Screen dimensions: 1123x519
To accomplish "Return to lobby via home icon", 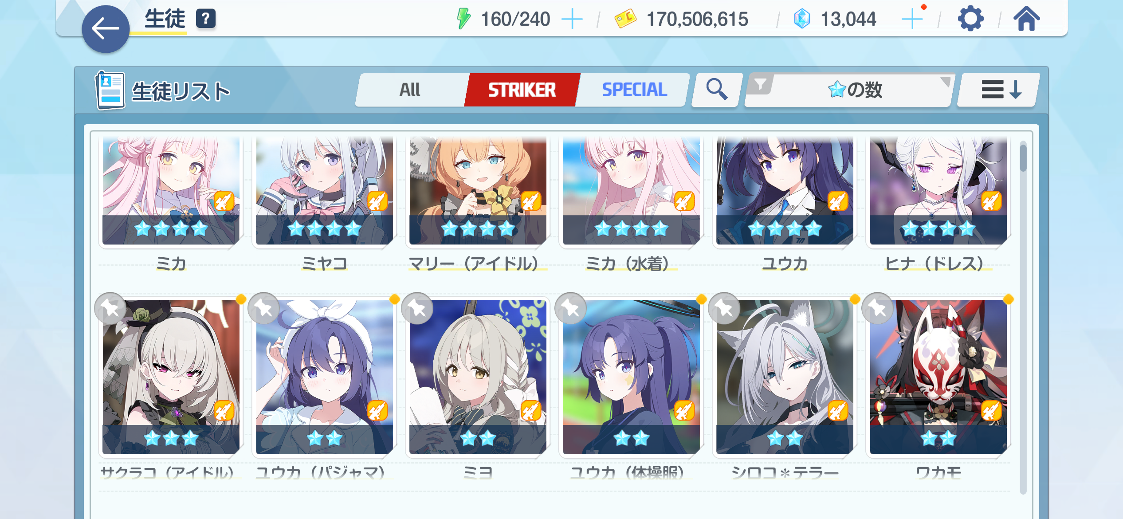I will [x=1026, y=19].
